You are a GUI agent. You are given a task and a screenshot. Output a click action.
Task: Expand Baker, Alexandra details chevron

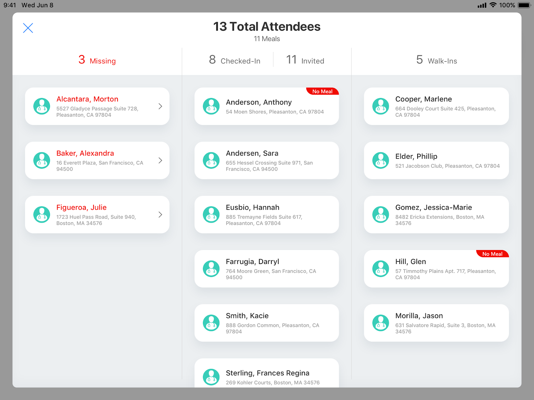click(x=160, y=161)
